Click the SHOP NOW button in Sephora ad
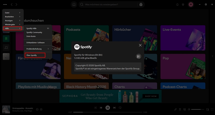This screenshot has width=215, height=115. pos(150,96)
